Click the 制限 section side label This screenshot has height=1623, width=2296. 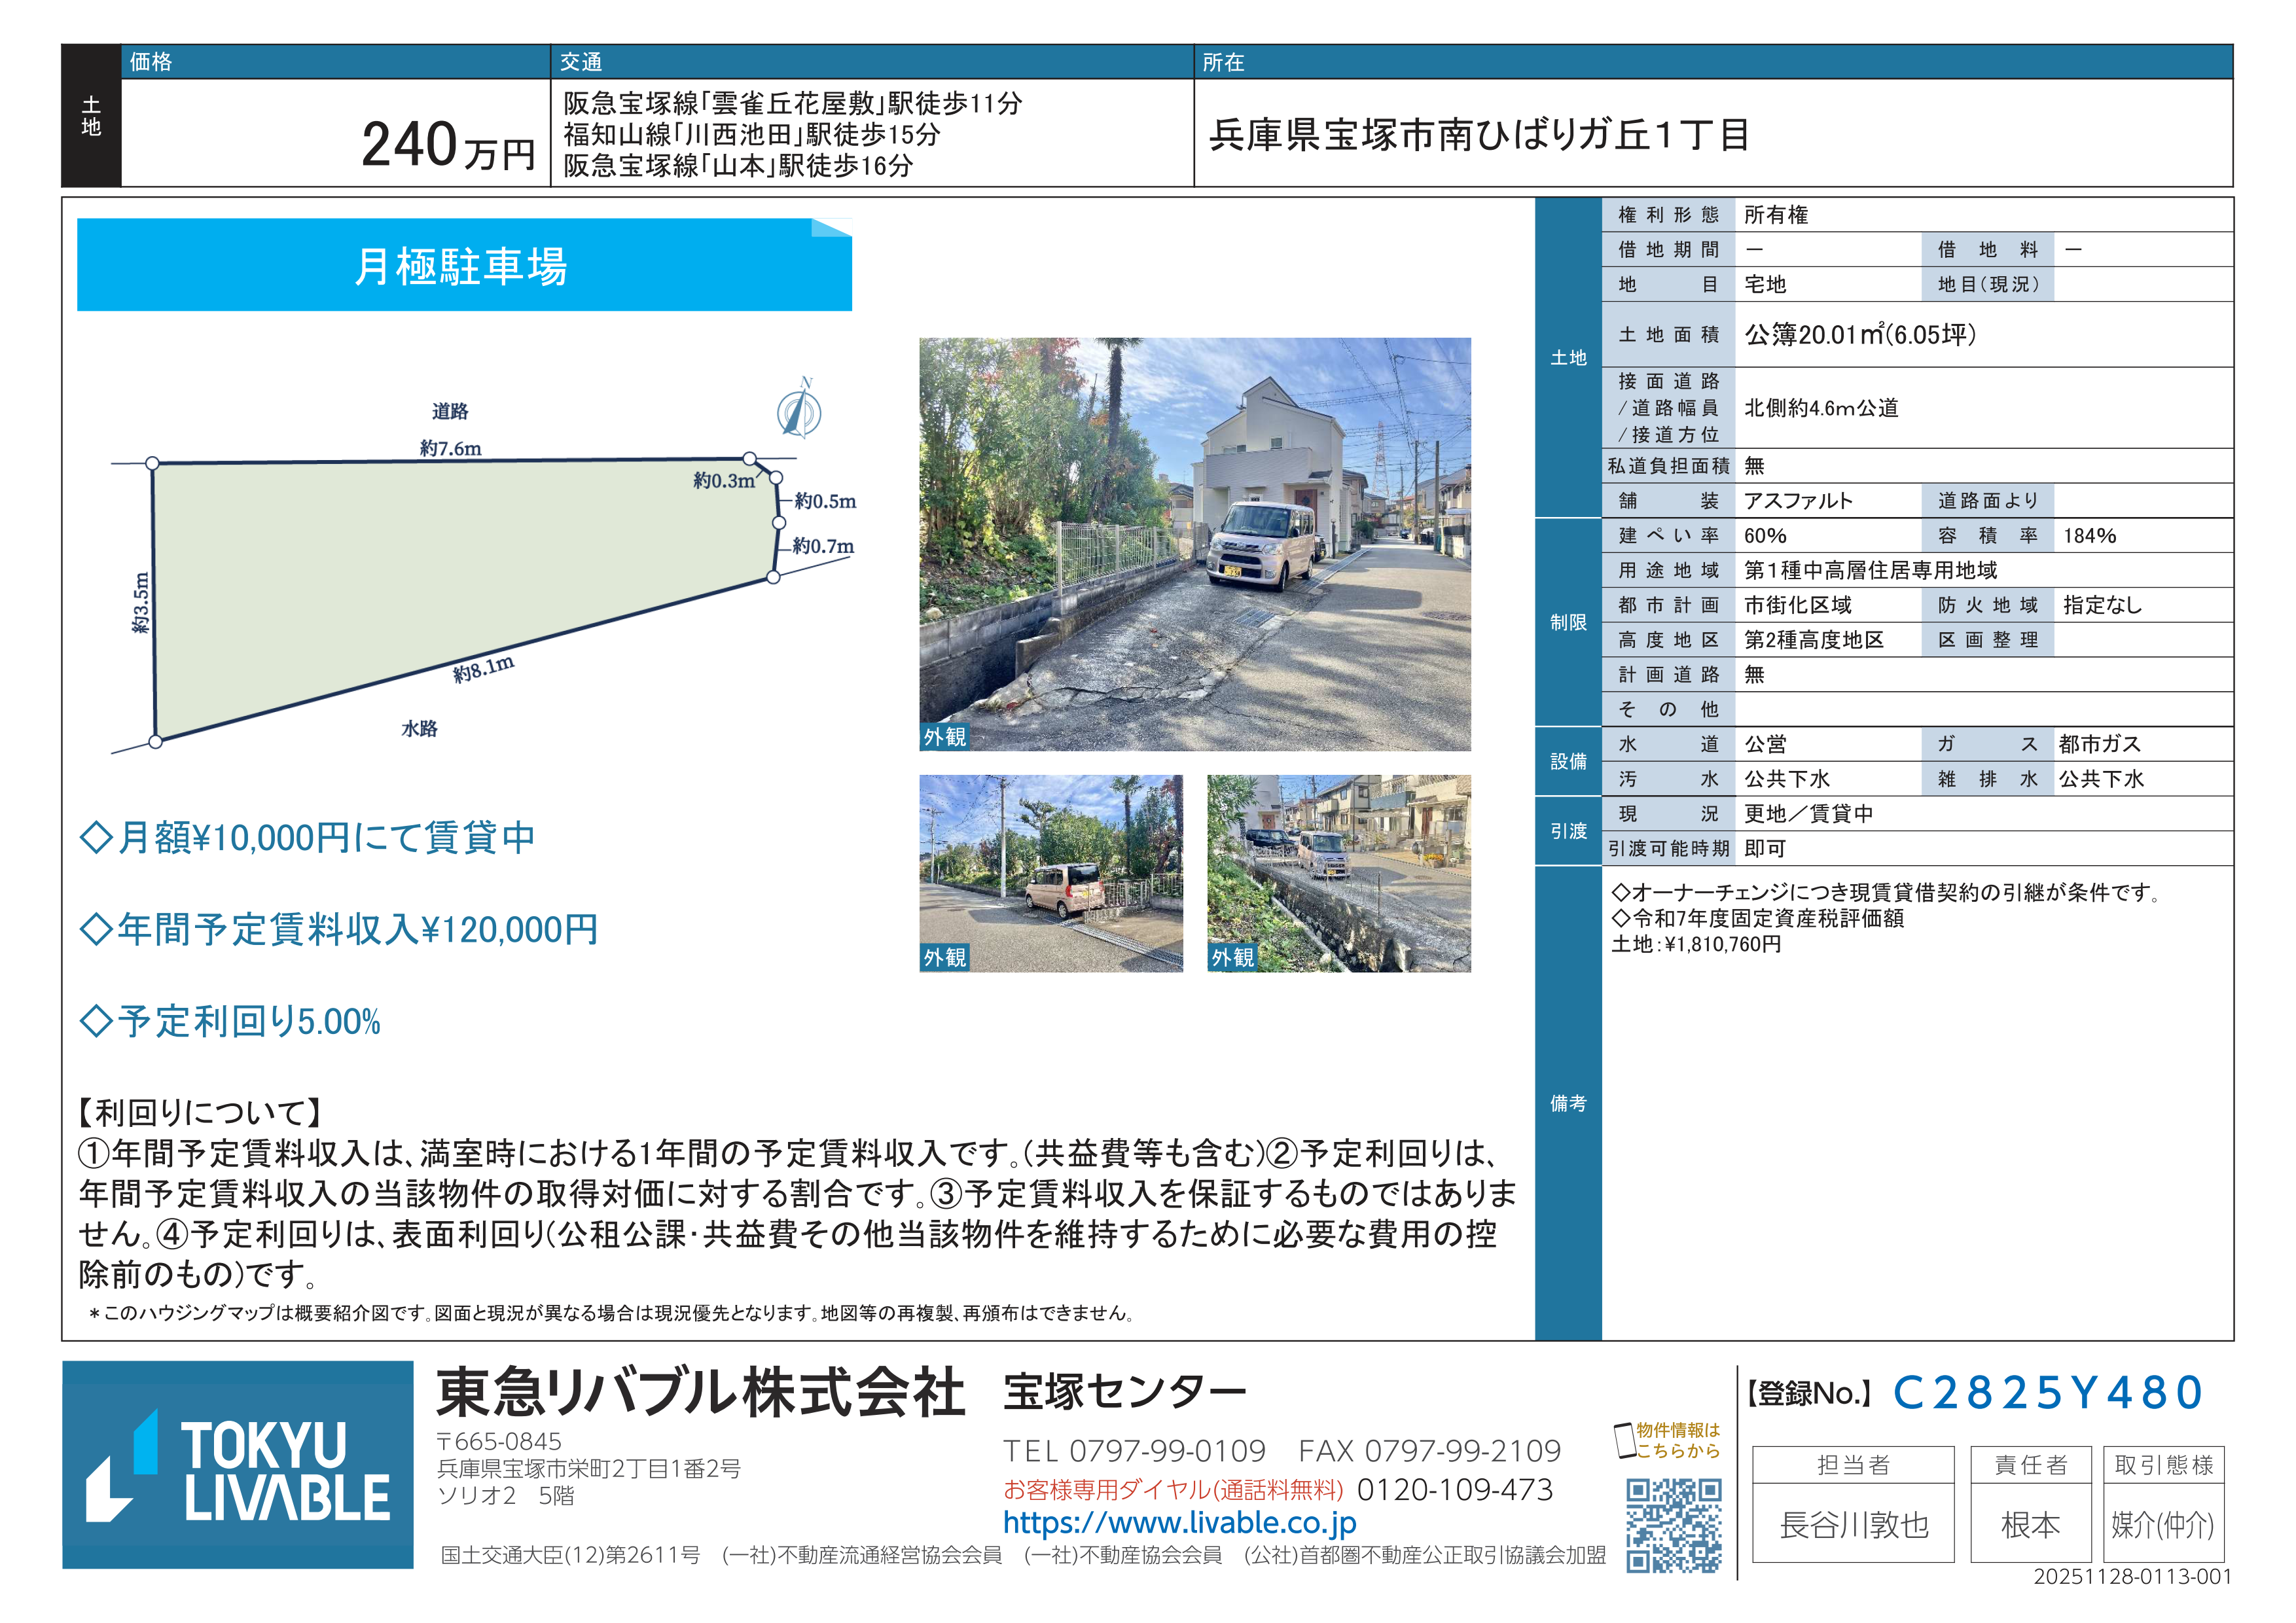pos(1567,622)
